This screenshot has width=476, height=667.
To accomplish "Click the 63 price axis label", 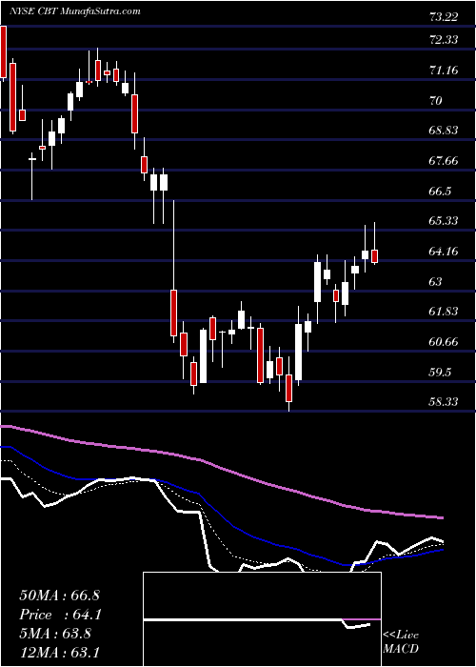I will pos(436,282).
